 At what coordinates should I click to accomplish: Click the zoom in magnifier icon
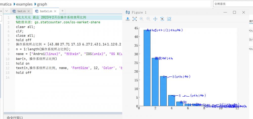coord(141,19)
